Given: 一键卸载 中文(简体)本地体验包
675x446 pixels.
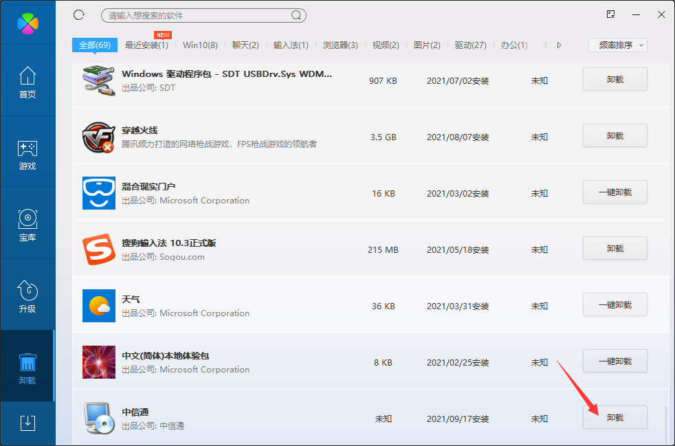Looking at the screenshot, I should point(615,361).
